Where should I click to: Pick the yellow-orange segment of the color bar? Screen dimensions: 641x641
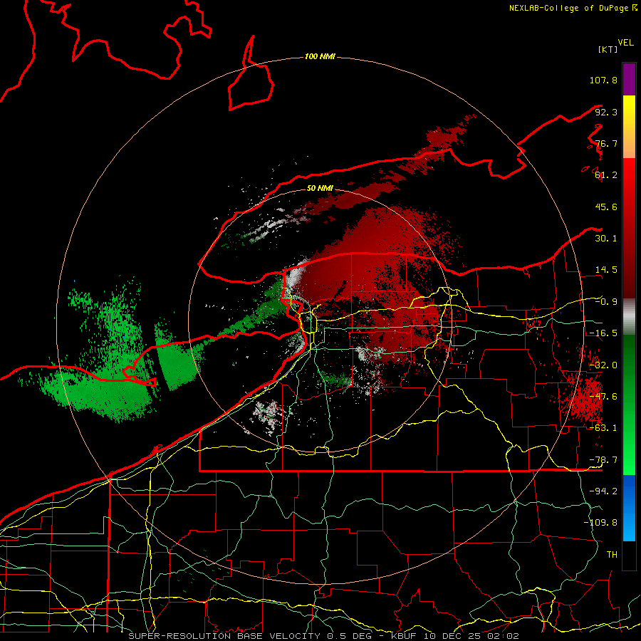629,127
